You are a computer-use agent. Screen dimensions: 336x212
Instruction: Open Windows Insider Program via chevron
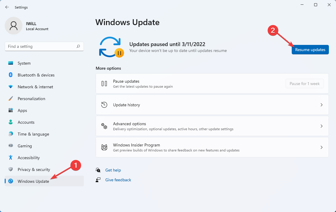(x=322, y=147)
